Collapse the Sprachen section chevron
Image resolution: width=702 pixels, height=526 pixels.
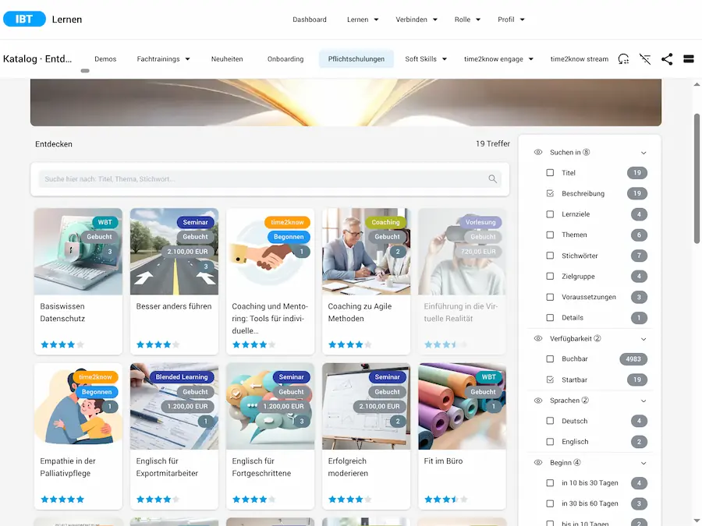643,401
